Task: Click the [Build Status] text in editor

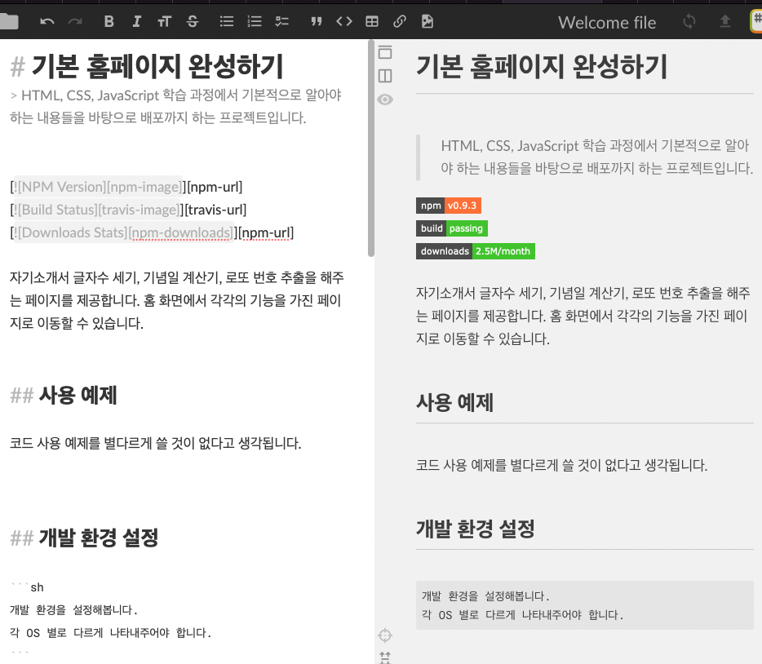Action: (58, 210)
